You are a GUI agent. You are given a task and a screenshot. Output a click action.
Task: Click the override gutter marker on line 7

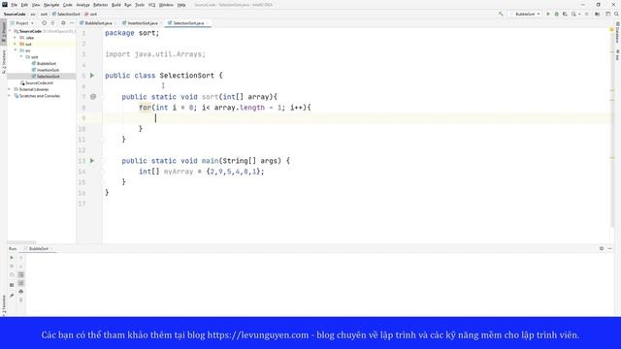93,97
